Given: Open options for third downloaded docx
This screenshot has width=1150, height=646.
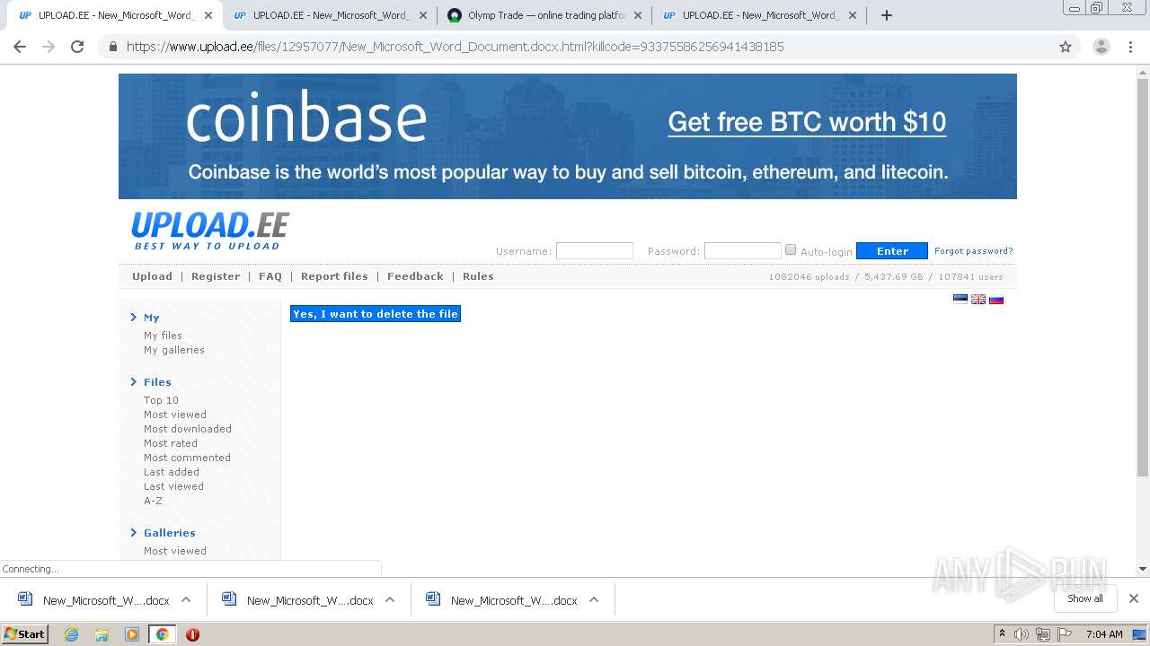Looking at the screenshot, I should point(594,600).
